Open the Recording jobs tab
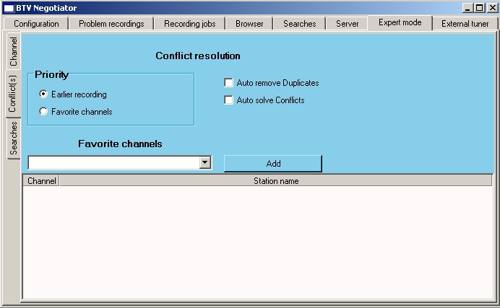The image size is (500, 308). (x=190, y=24)
